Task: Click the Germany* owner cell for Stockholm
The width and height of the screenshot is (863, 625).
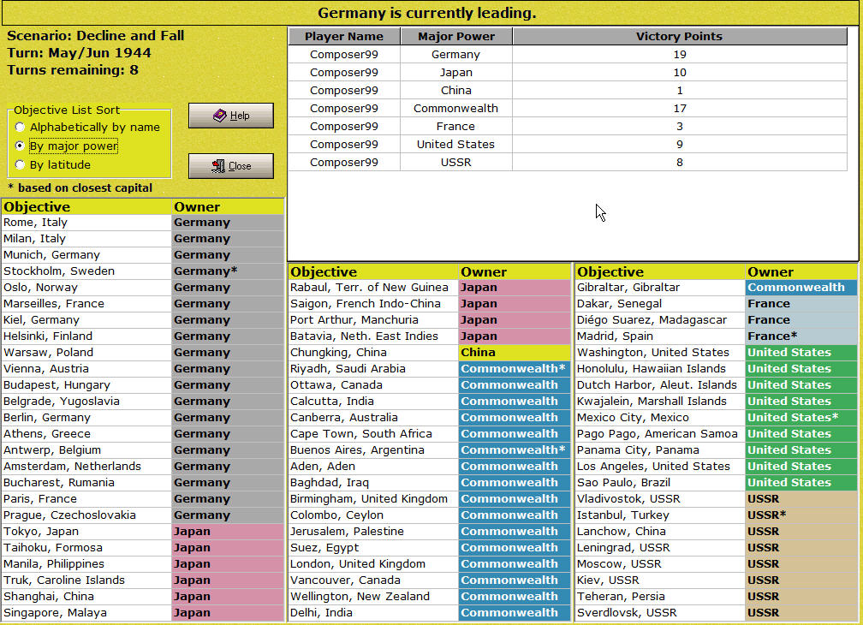Action: tap(228, 271)
